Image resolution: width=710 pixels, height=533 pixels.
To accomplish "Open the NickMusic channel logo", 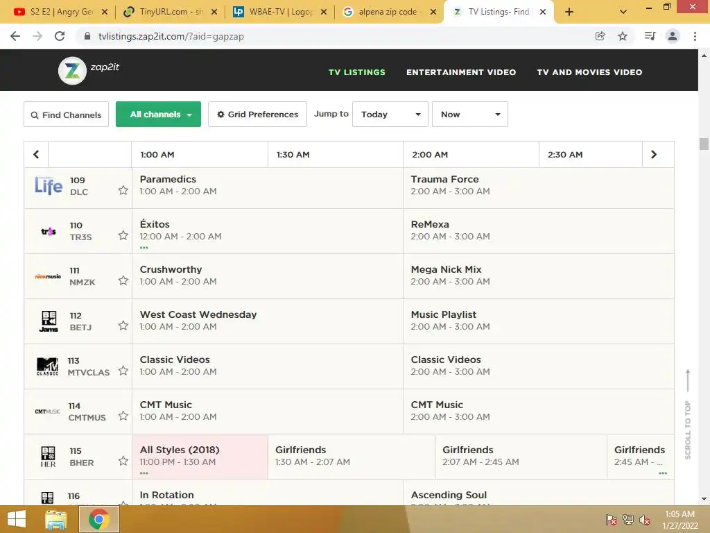I will pos(48,276).
